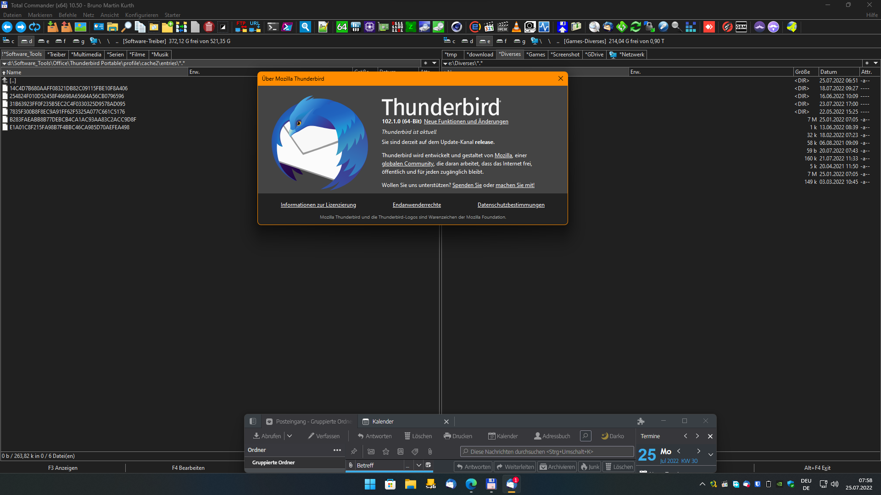
Task: Open the Windows Start button
Action: click(370, 484)
